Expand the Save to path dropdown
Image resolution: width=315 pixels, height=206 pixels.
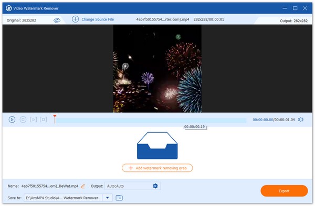pyautogui.click(x=108, y=198)
